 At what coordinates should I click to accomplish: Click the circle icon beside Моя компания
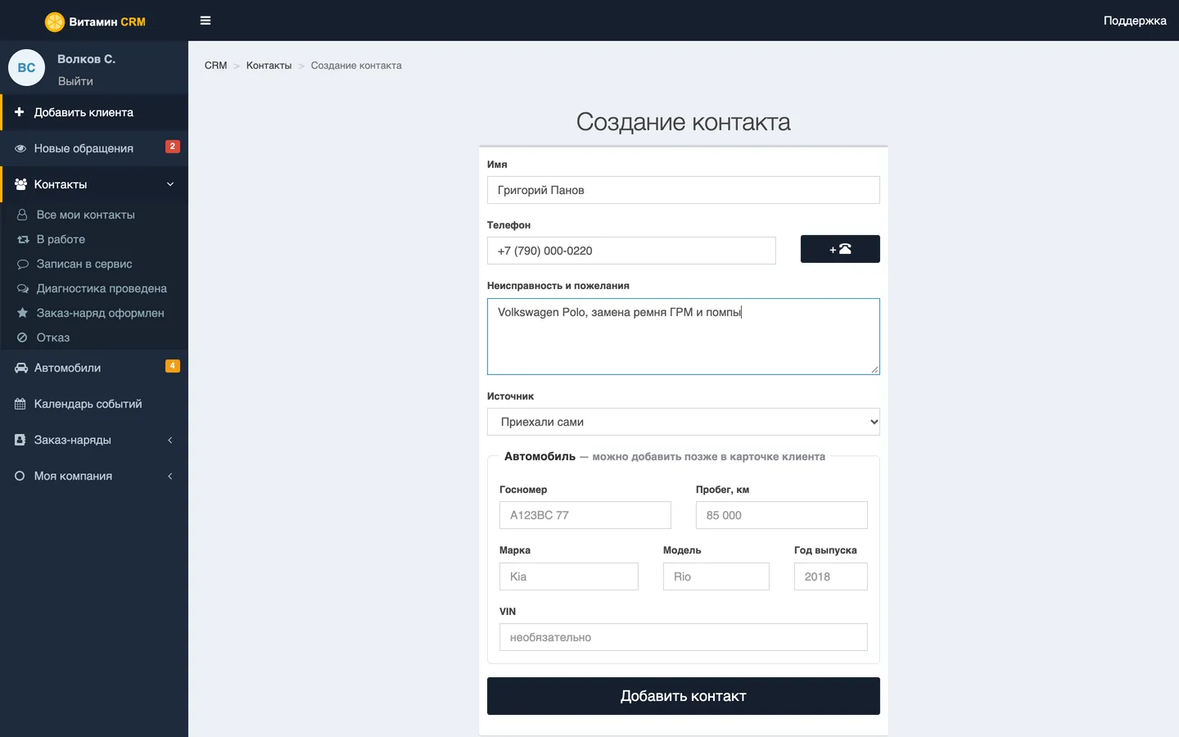[20, 476]
